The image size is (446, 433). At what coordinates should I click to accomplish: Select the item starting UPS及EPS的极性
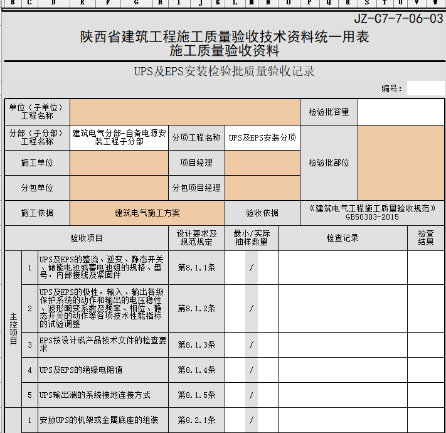point(104,308)
